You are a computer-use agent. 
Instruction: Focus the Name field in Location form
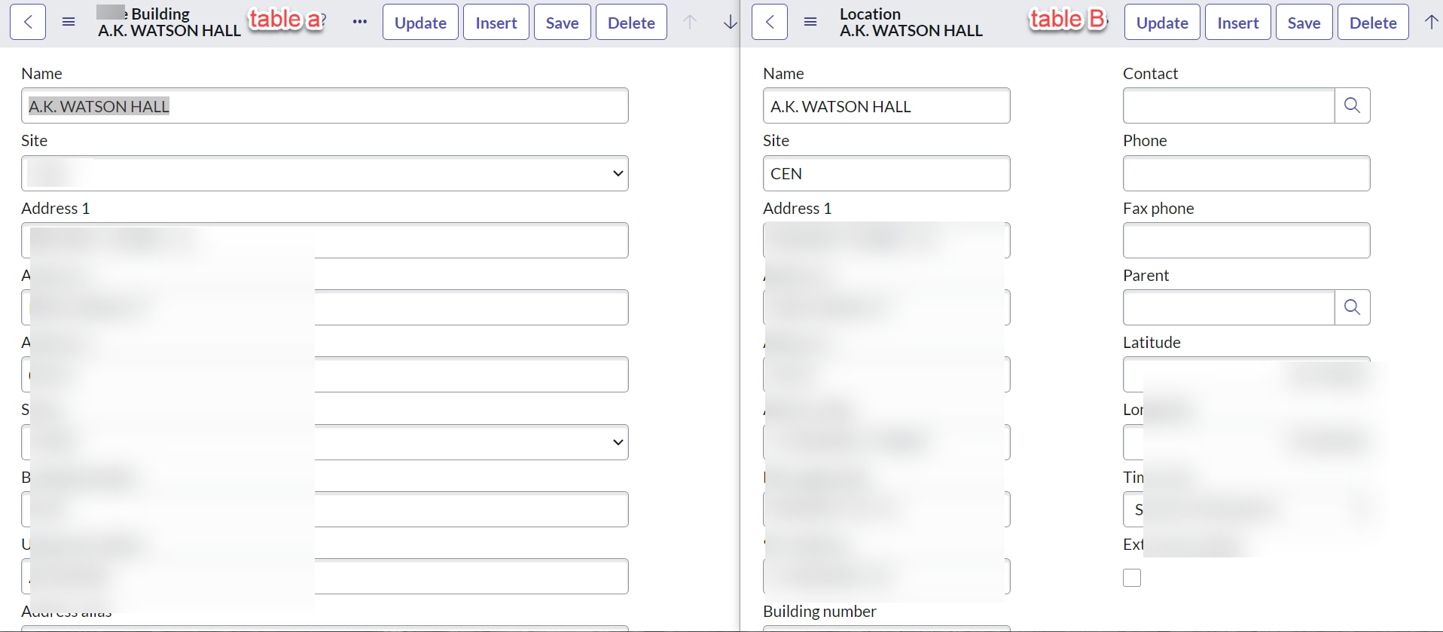(886, 105)
